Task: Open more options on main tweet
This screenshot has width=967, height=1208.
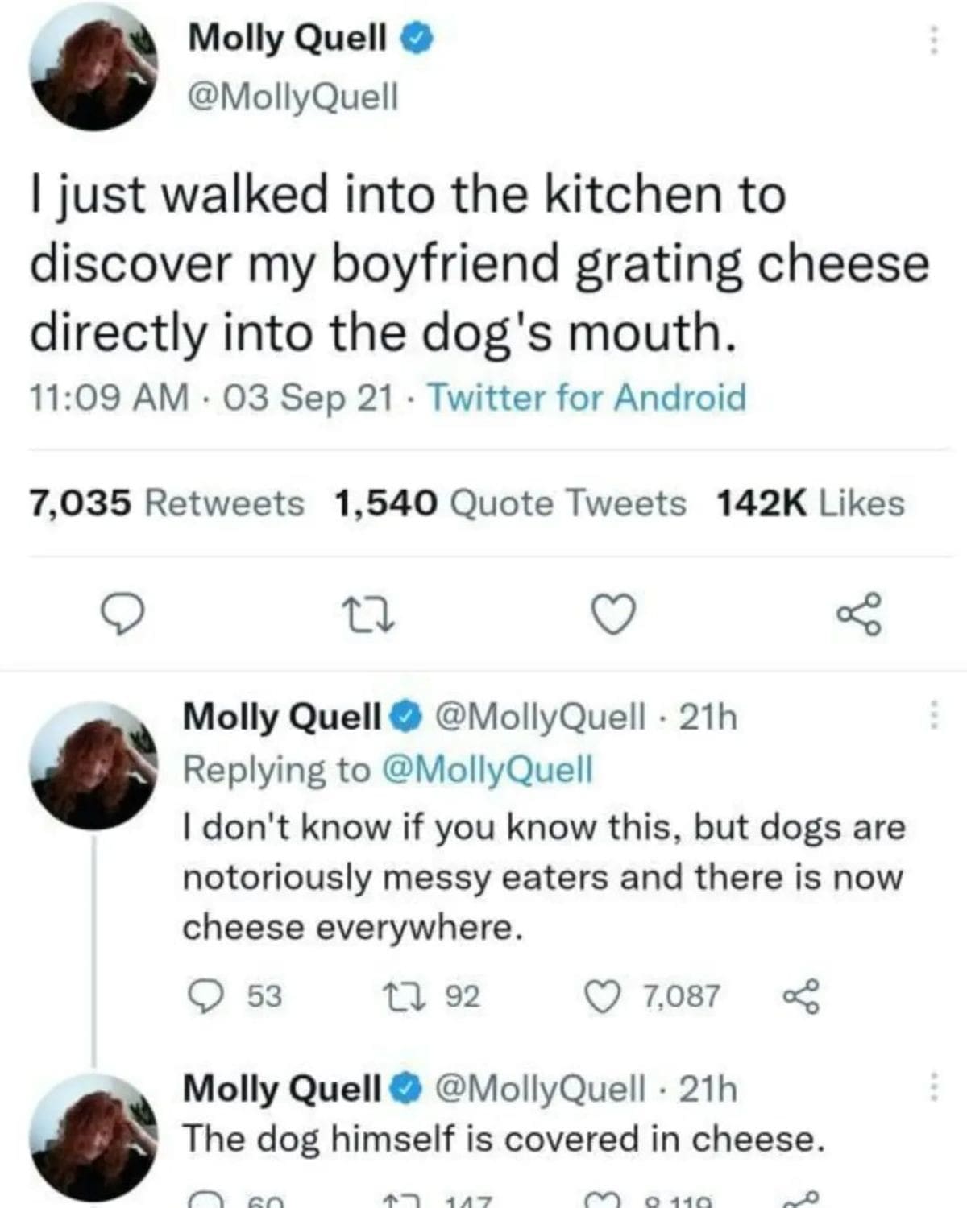Action: [933, 39]
